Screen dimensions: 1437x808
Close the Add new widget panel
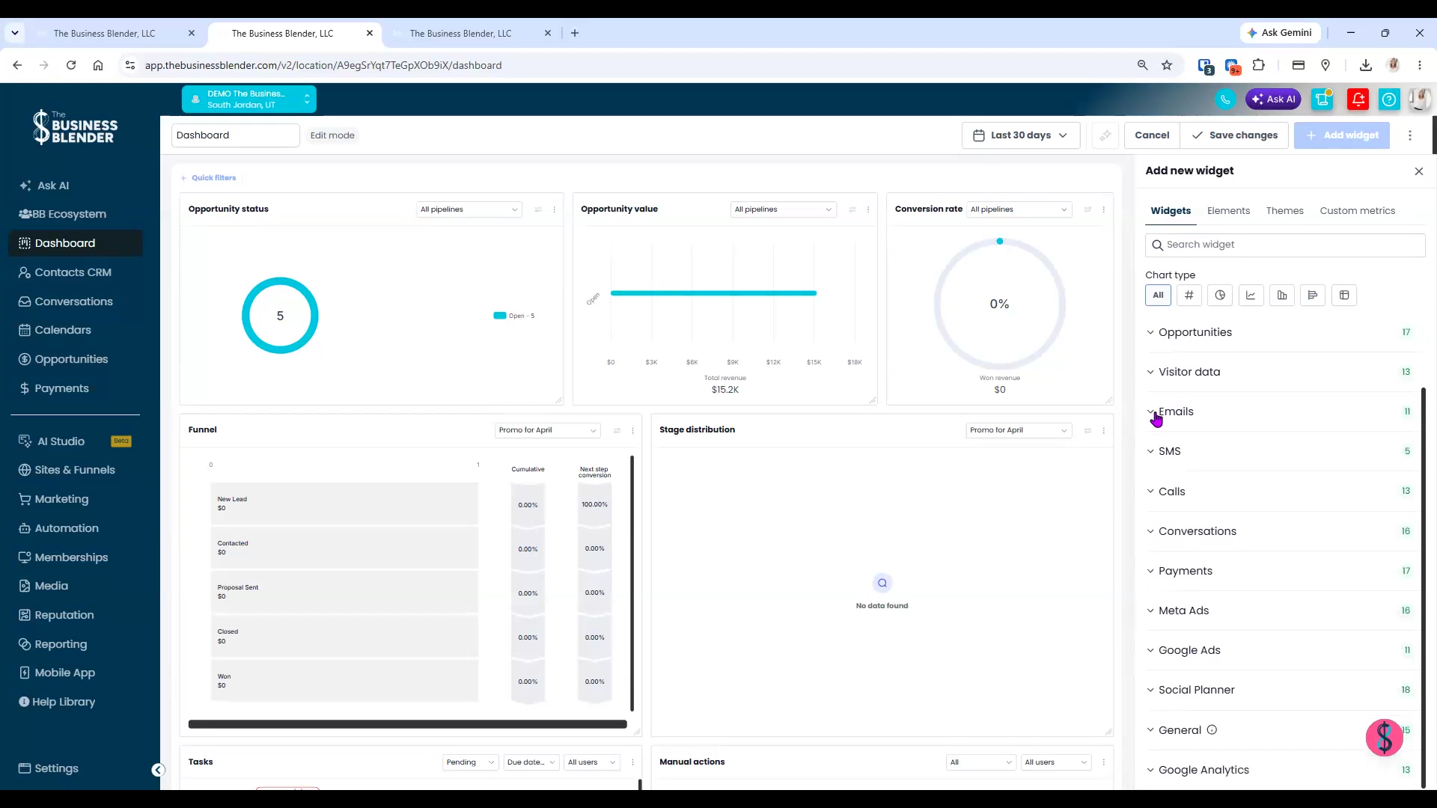point(1419,171)
